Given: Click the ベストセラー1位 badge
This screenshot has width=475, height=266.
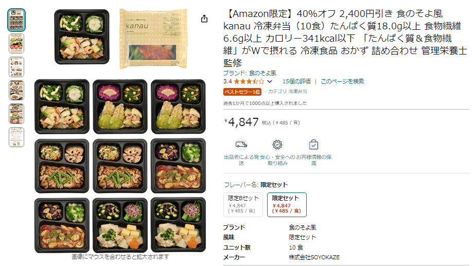Looking at the screenshot, I should 242,92.
